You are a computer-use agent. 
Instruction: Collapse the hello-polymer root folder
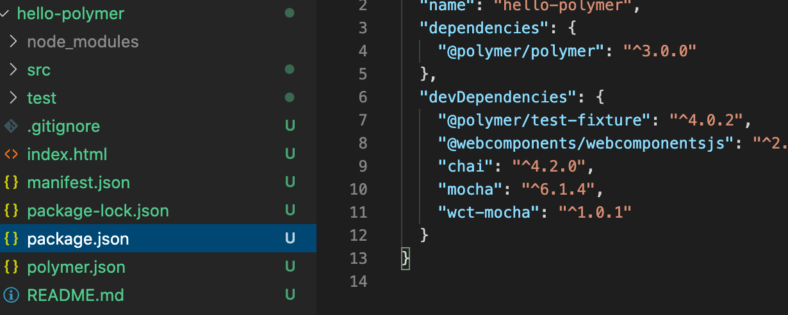tap(5, 13)
